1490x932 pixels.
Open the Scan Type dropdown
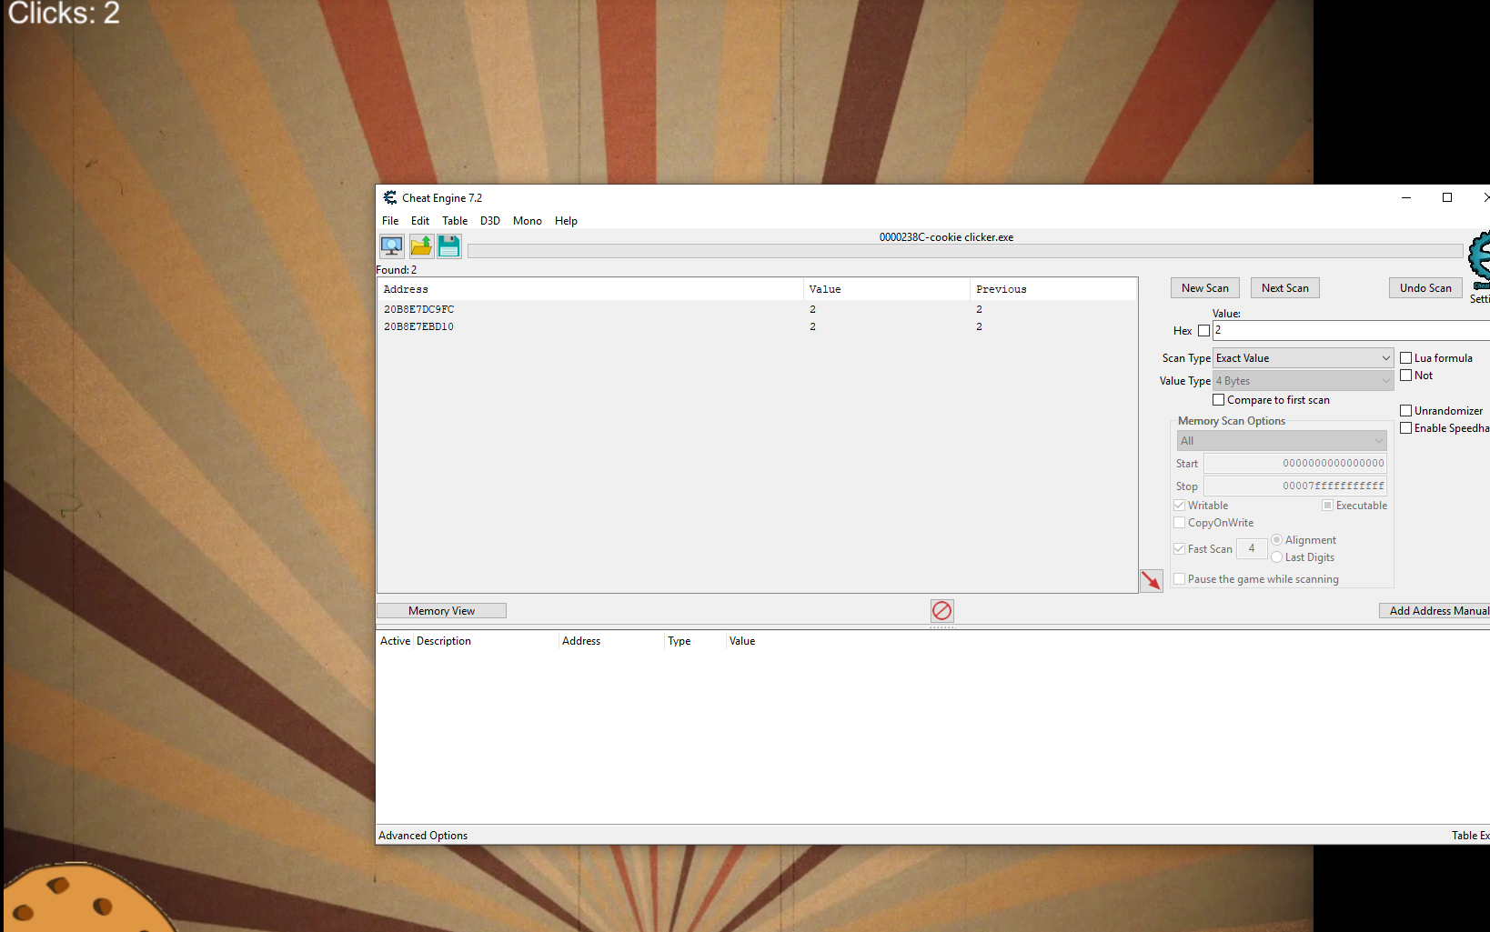1302,358
